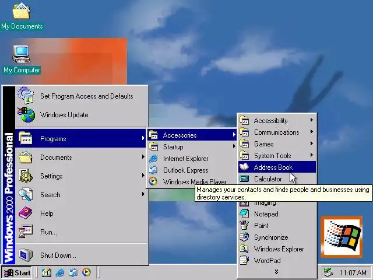Expand the Programs submenu arrow
The width and height of the screenshot is (373, 280).
(143, 138)
